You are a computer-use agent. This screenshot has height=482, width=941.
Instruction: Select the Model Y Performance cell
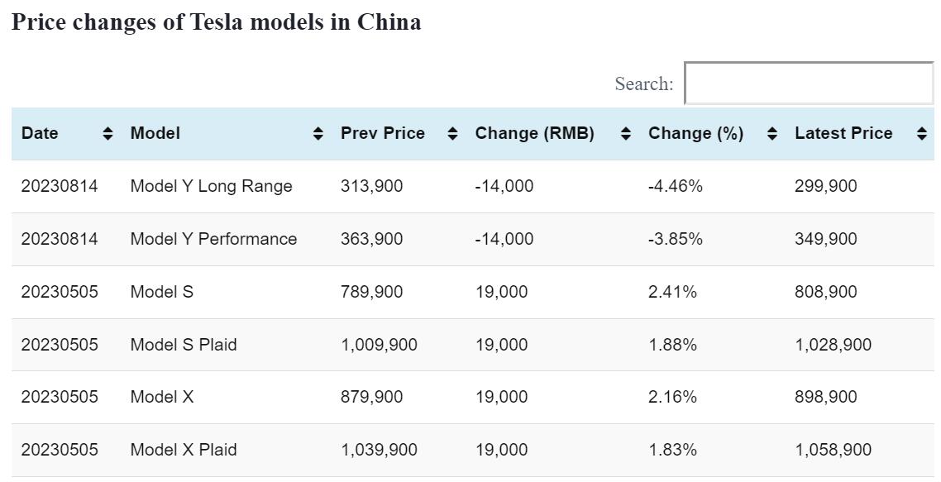tap(213, 239)
